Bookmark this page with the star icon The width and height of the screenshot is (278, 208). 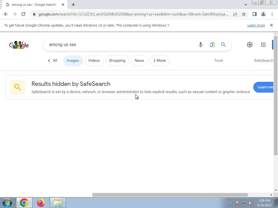[x=244, y=14]
